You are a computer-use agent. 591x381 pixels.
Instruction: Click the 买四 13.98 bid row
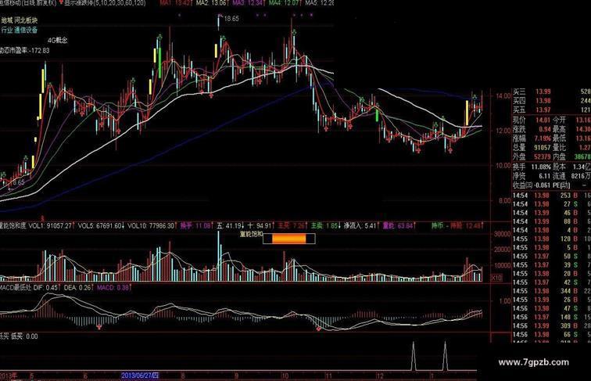551,101
